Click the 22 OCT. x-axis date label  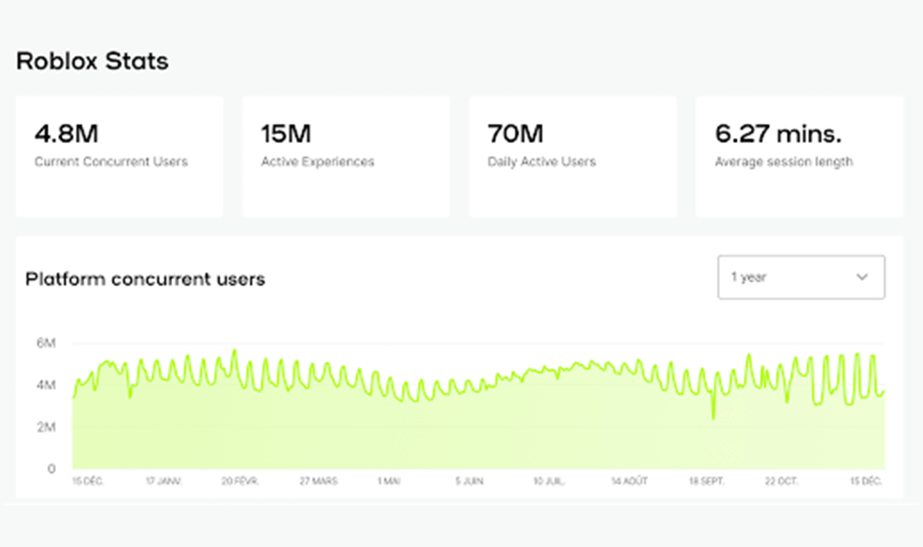click(x=781, y=482)
